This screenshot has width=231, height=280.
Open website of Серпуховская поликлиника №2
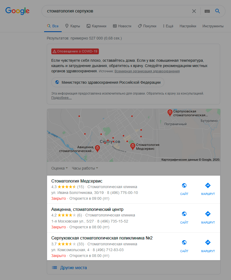click(x=184, y=246)
